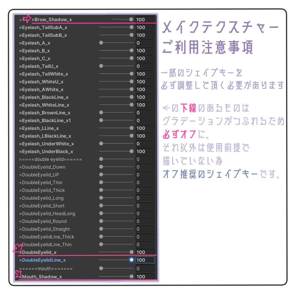Click the =Eyelash_BrownLine_x slider handle

tap(101, 113)
